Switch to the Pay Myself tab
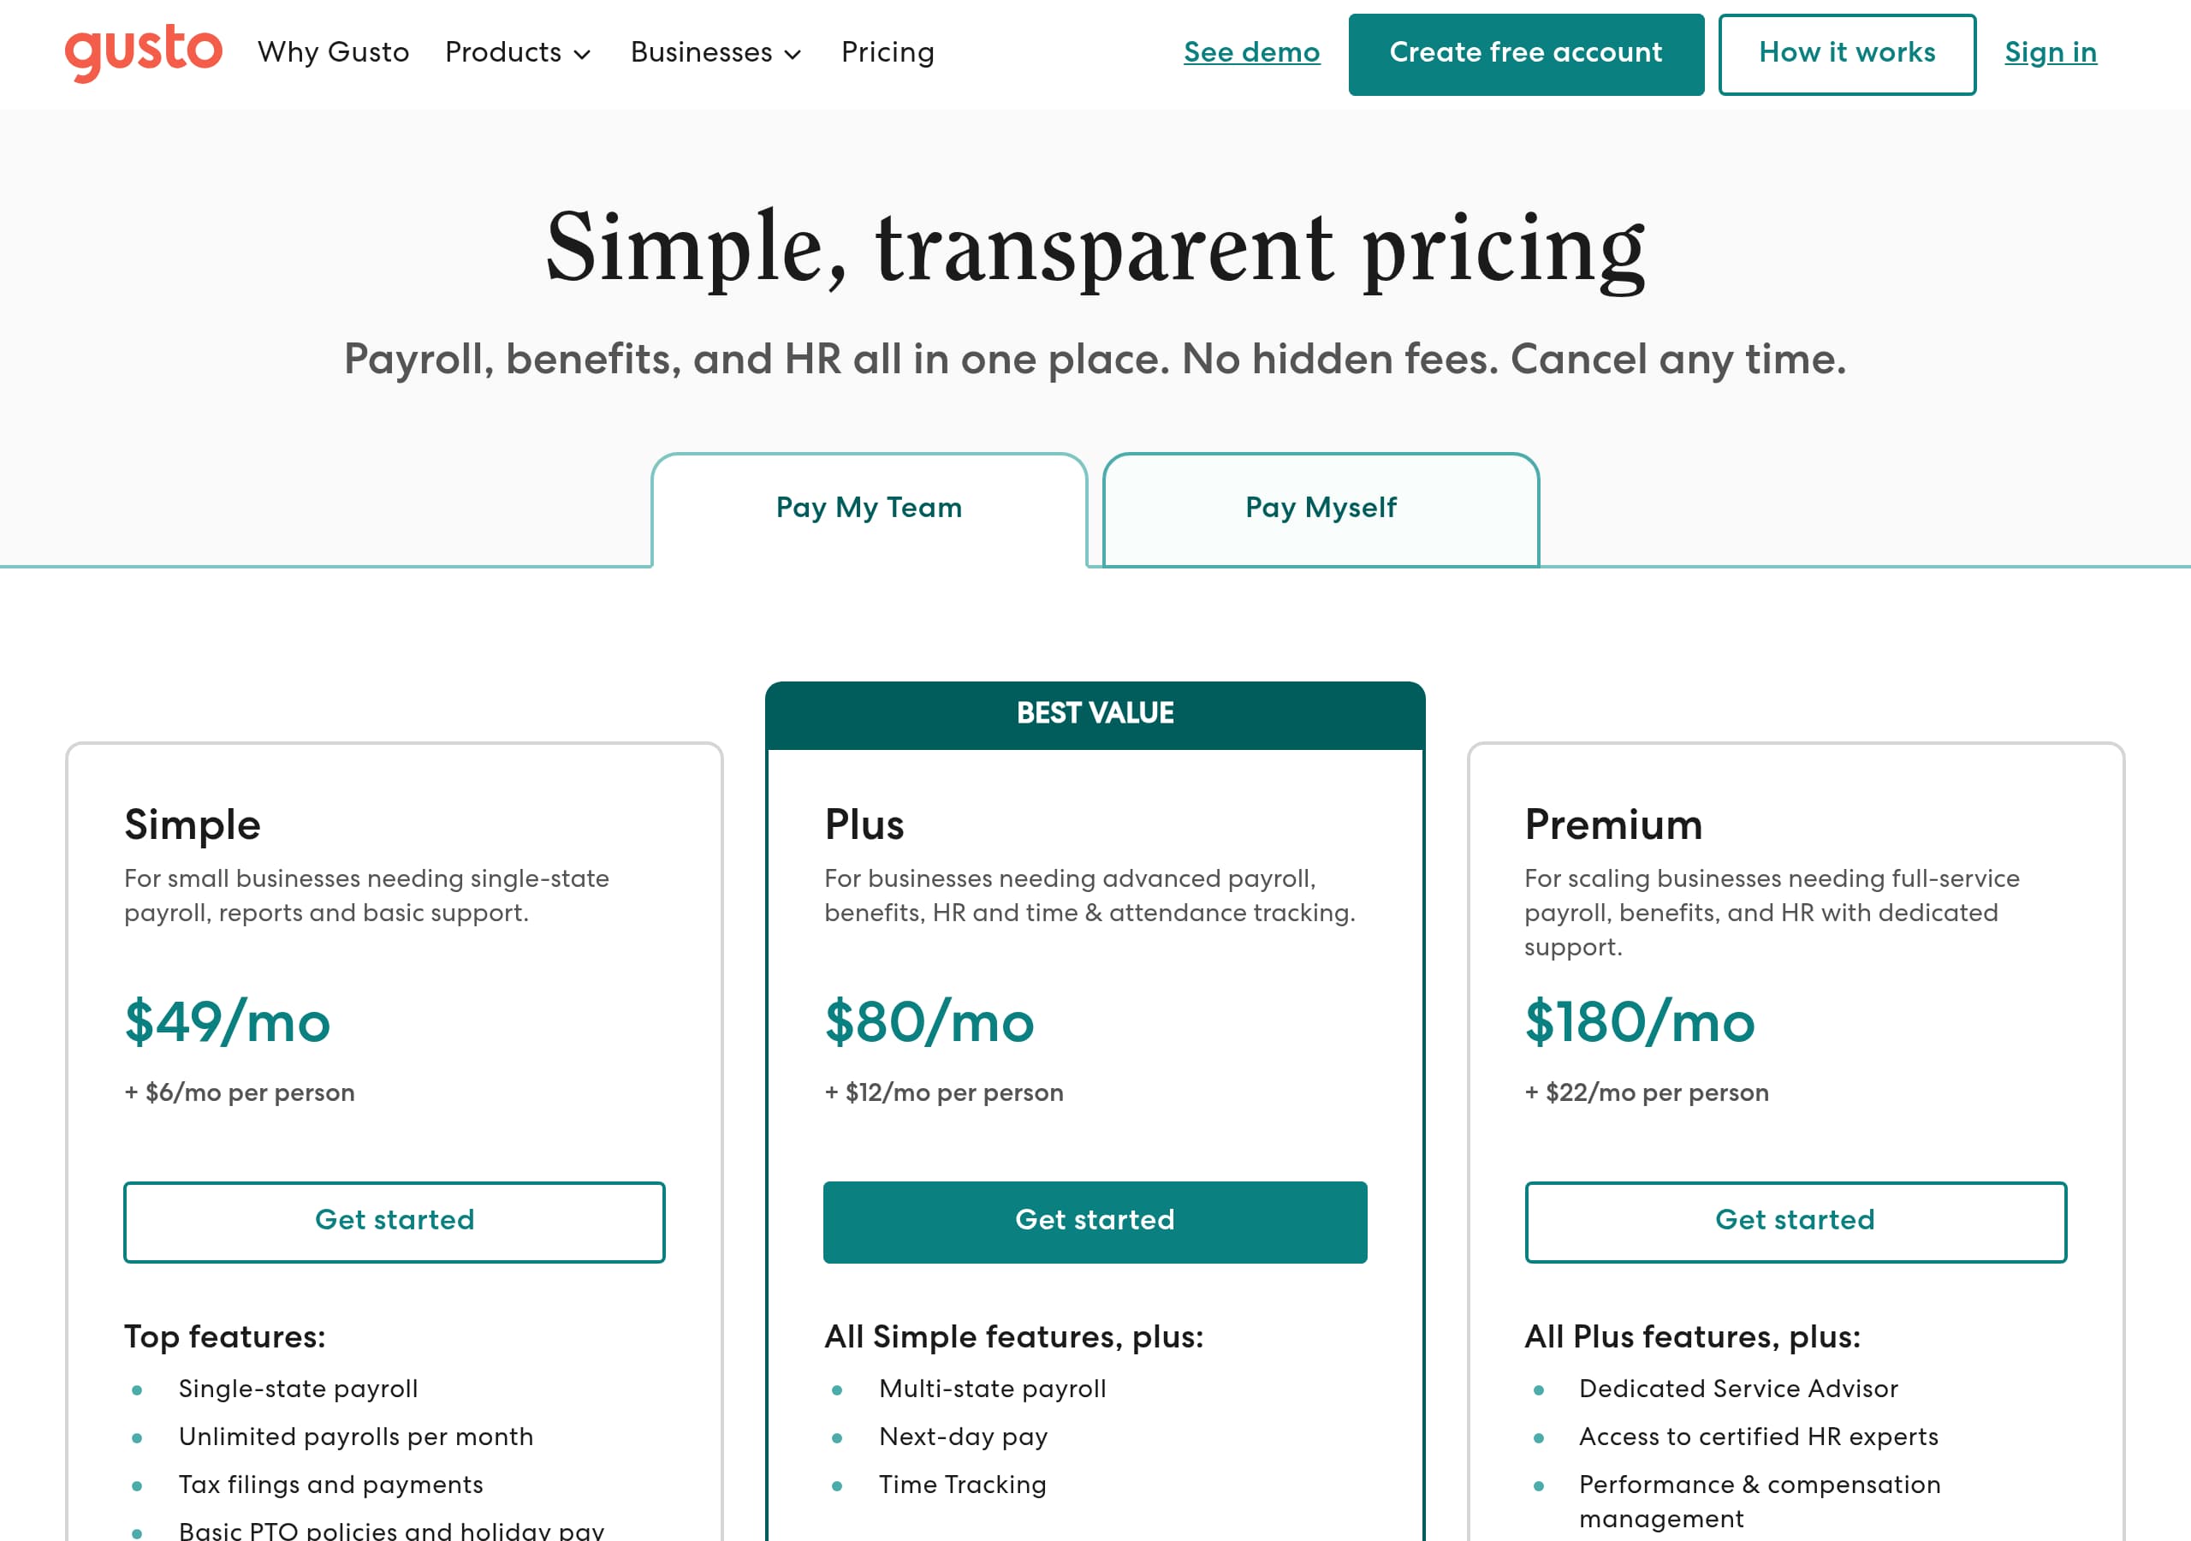This screenshot has width=2191, height=1541. 1320,508
